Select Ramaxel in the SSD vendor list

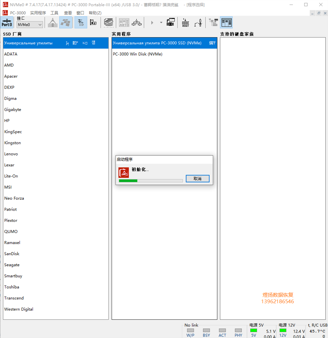click(x=56, y=243)
